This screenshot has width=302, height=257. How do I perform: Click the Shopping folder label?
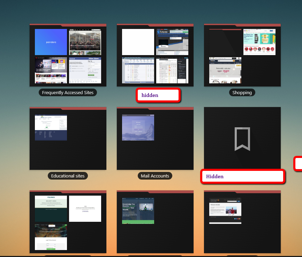coord(242,92)
